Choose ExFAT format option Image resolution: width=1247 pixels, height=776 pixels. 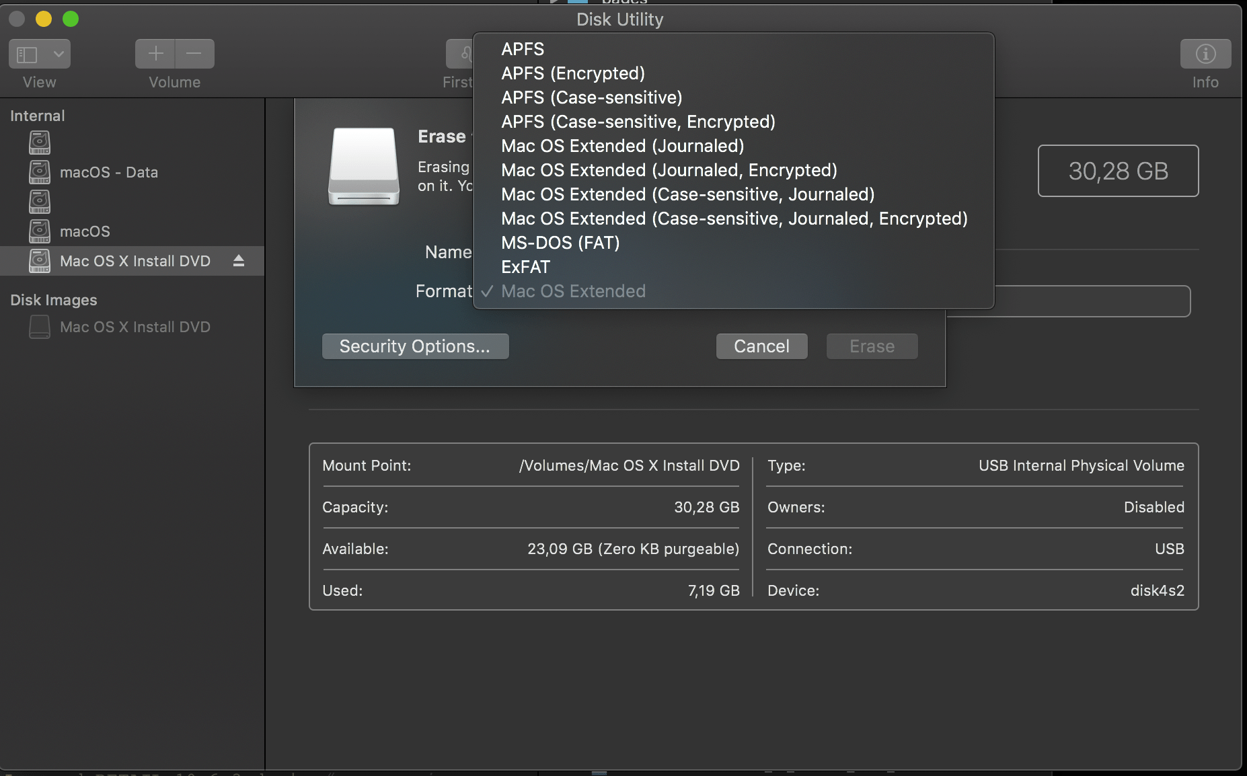pyautogui.click(x=733, y=267)
